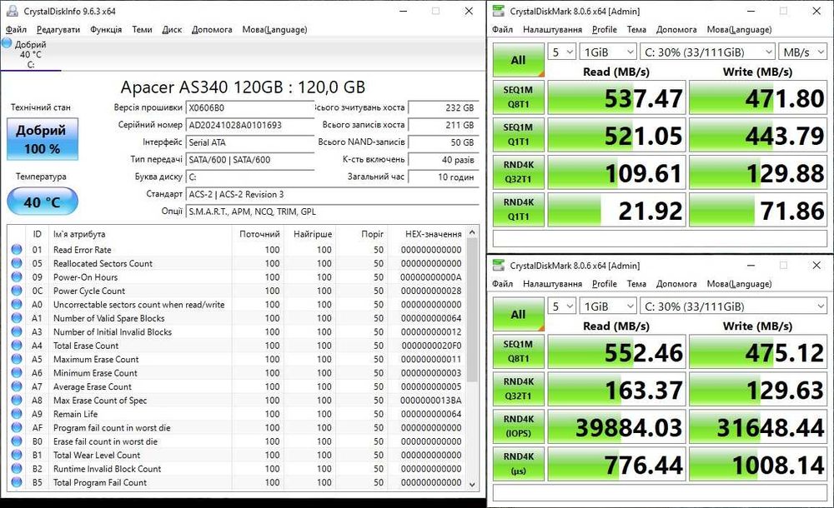Click status orb of Remain Life row
The image size is (834, 508).
click(x=17, y=414)
